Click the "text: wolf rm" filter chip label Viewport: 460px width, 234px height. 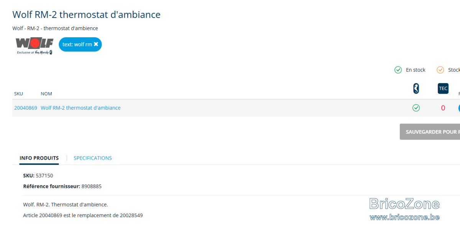tap(77, 44)
